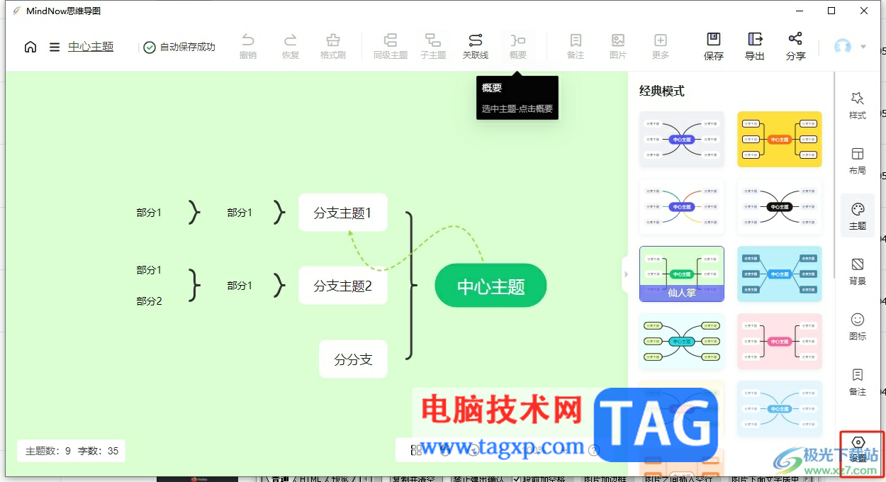Select the 仙人掌 green theme thumbnail
Viewport: 886px width, 482px height.
pyautogui.click(x=682, y=274)
